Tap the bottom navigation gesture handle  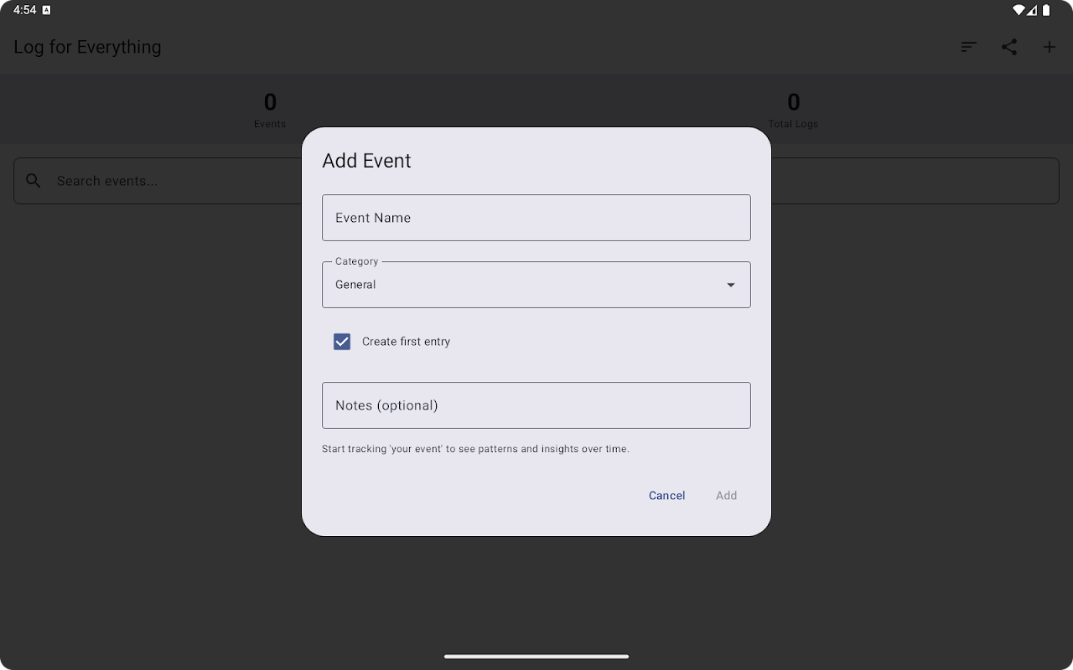(x=536, y=656)
